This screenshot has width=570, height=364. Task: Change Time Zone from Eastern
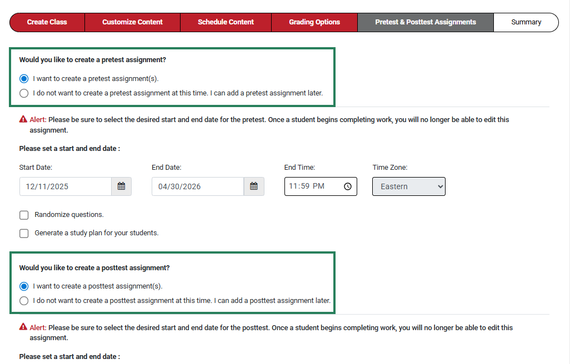(x=408, y=186)
